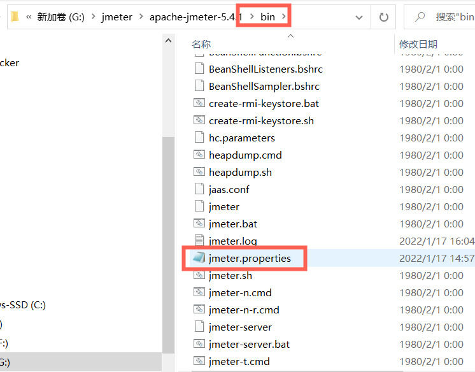Click the 新加卷 (G:) breadcrumb
Screen dimensions: 475x372
click(x=60, y=17)
